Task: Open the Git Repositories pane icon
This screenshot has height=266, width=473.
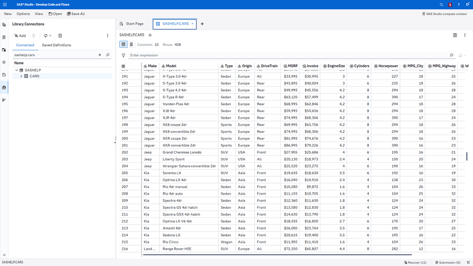Action: click(x=4, y=100)
